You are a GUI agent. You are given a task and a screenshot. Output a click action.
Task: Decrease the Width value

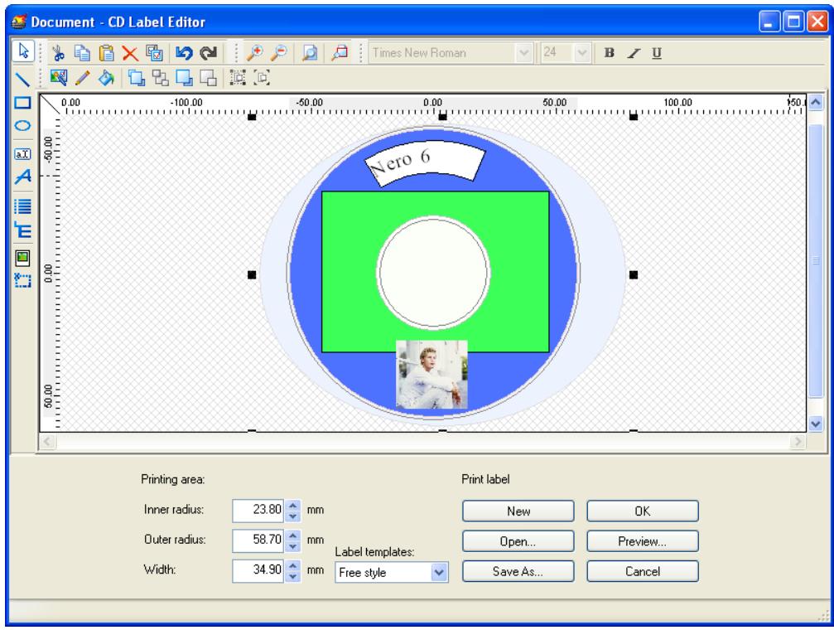click(293, 577)
